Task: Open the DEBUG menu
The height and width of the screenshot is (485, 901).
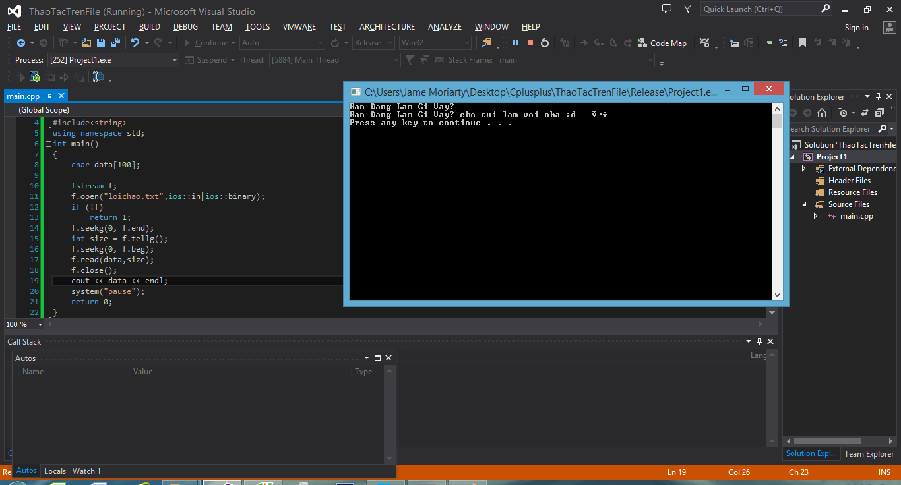Action: 185,27
